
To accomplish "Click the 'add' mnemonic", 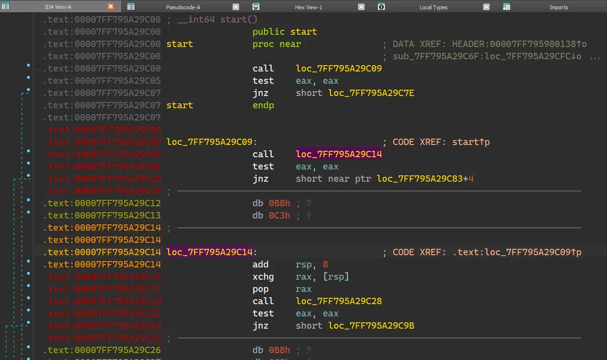I will [x=261, y=264].
